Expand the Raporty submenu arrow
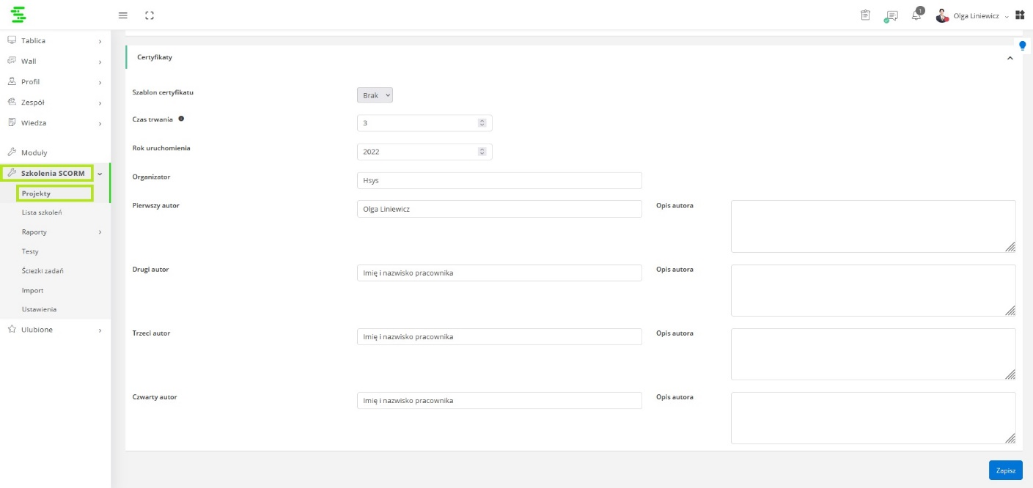Screen dimensions: 1033x488 tap(100, 232)
